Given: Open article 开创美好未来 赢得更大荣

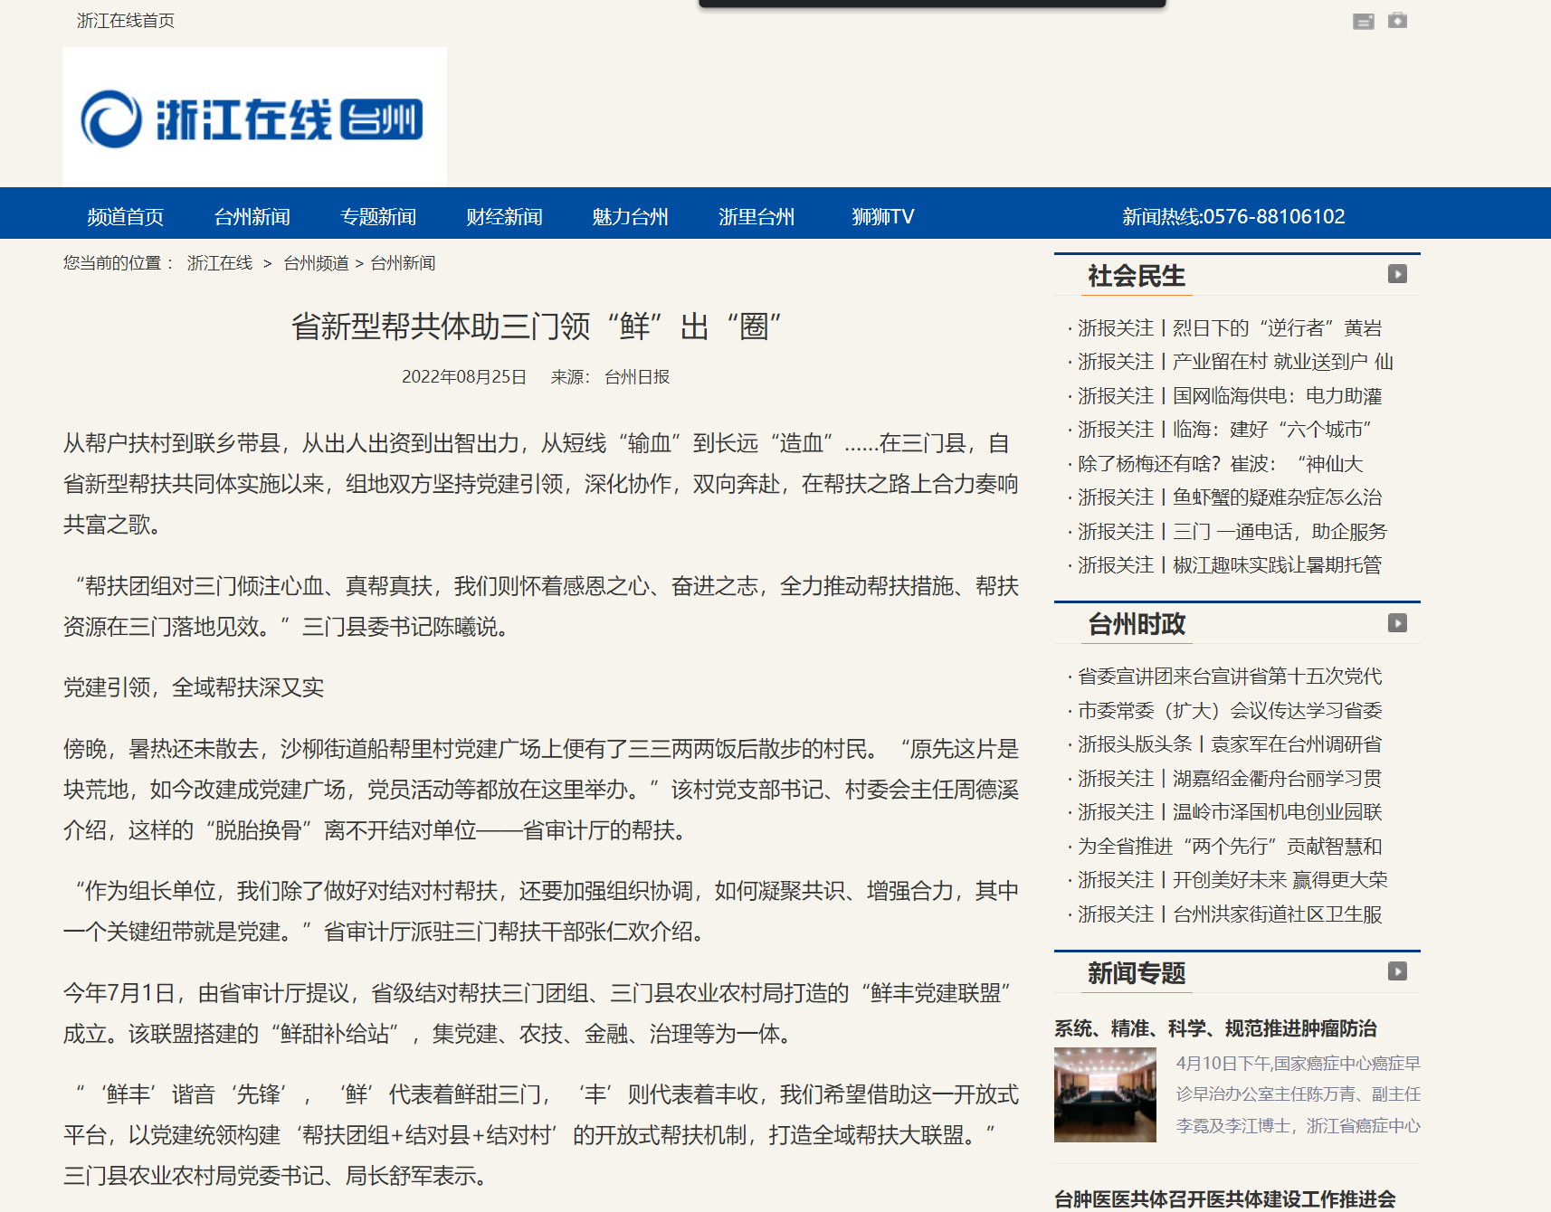Looking at the screenshot, I should [1232, 880].
